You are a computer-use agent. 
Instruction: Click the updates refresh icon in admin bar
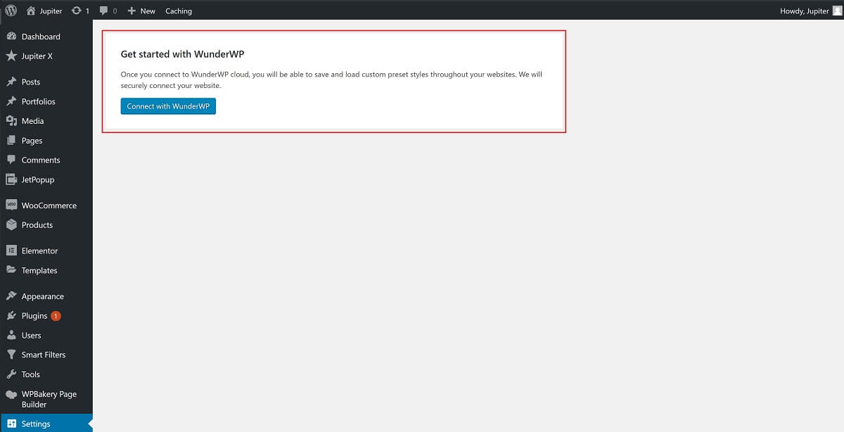77,11
